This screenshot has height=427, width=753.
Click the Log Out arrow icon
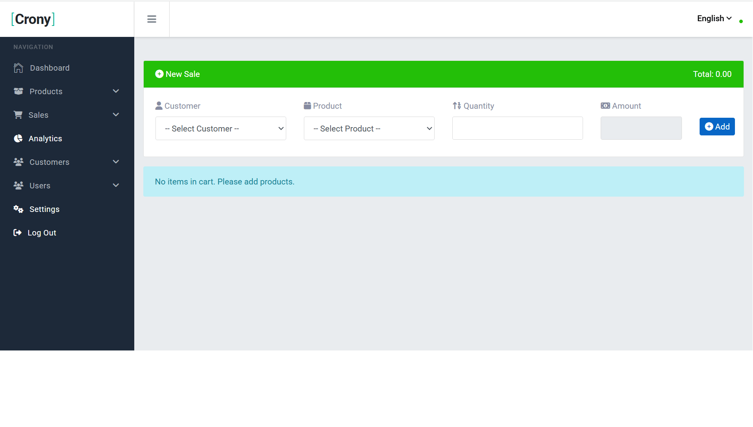[x=17, y=232]
